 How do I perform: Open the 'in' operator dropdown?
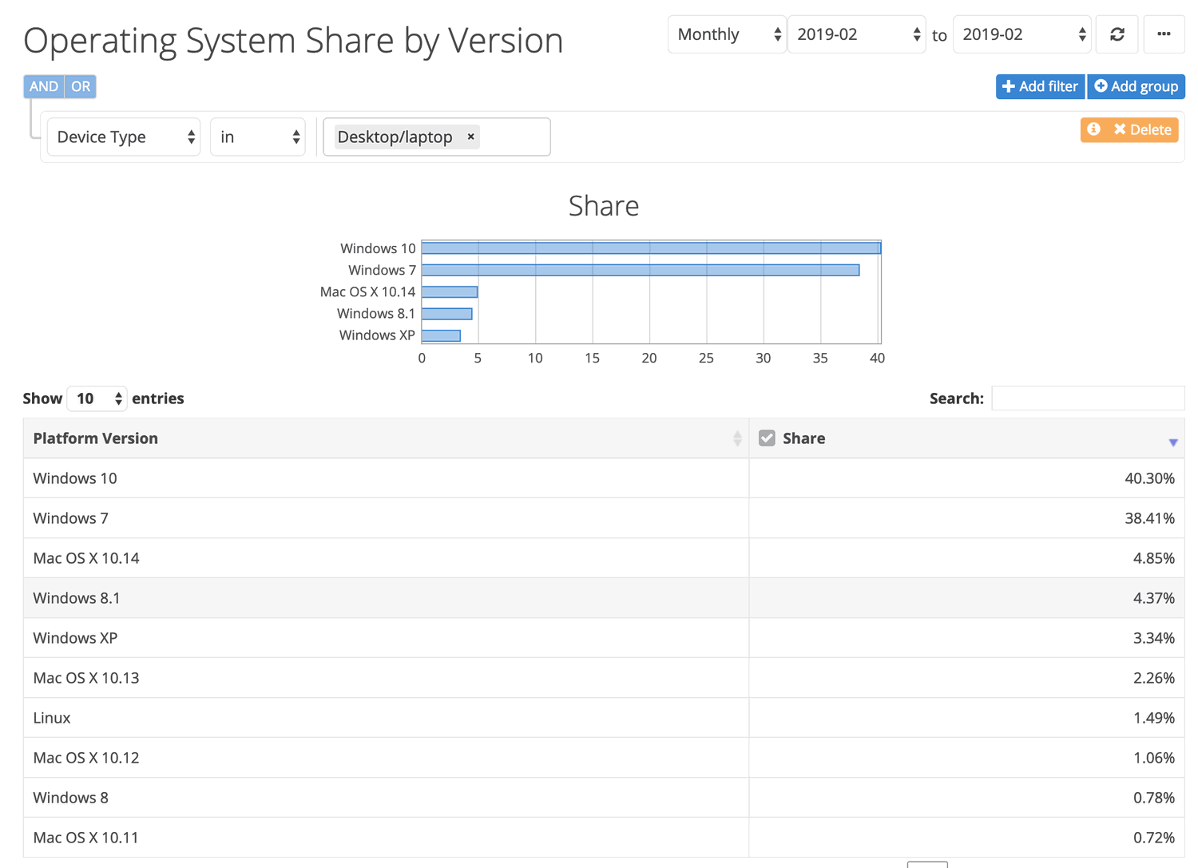[x=257, y=137]
